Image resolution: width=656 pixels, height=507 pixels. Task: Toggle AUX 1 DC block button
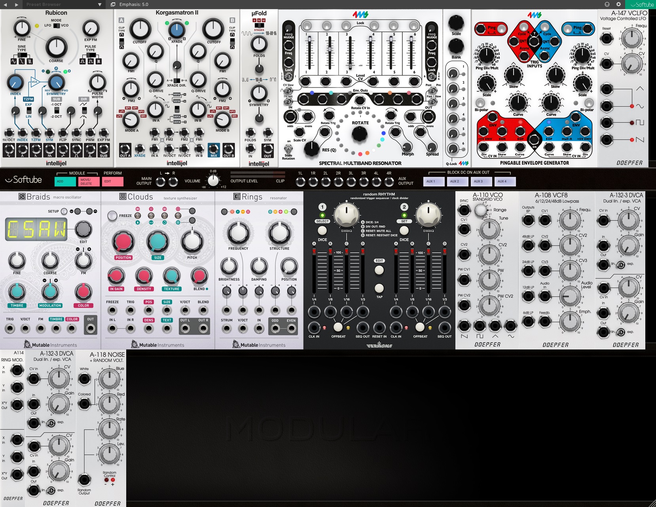(x=434, y=181)
